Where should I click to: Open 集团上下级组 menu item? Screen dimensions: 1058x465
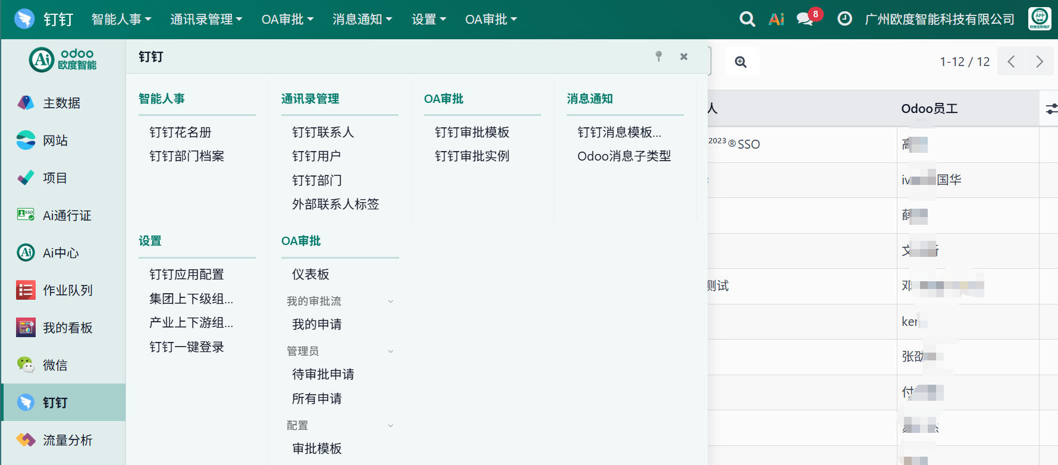[x=191, y=299]
